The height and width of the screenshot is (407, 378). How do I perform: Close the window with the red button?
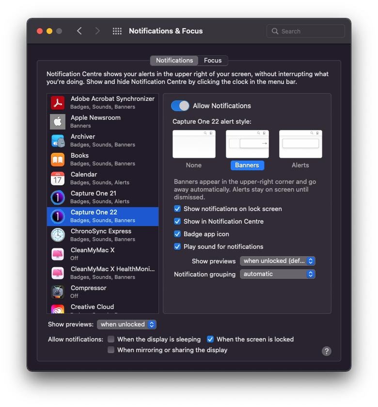click(40, 31)
